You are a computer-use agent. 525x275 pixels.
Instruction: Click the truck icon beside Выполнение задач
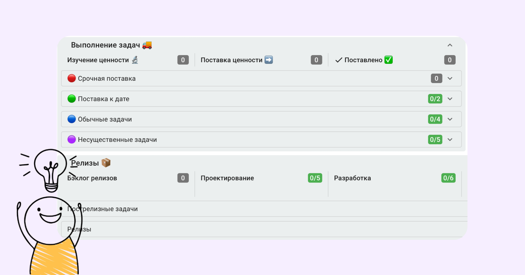pyautogui.click(x=147, y=45)
